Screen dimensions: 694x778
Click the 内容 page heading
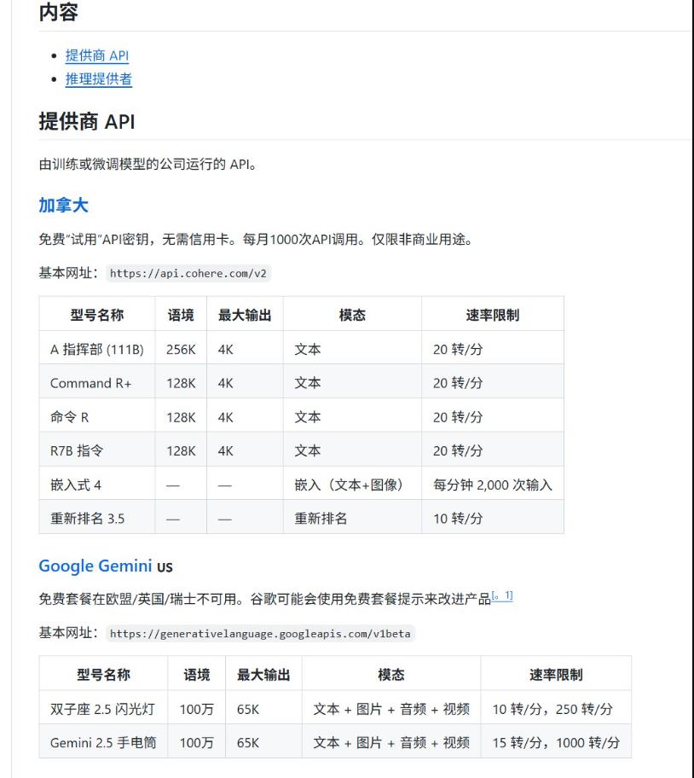pyautogui.click(x=56, y=11)
